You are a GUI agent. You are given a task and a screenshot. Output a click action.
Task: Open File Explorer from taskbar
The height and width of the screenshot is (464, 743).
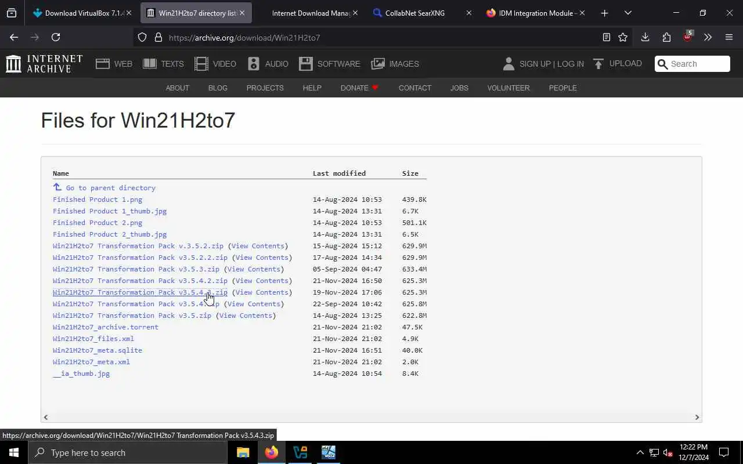[x=243, y=452]
